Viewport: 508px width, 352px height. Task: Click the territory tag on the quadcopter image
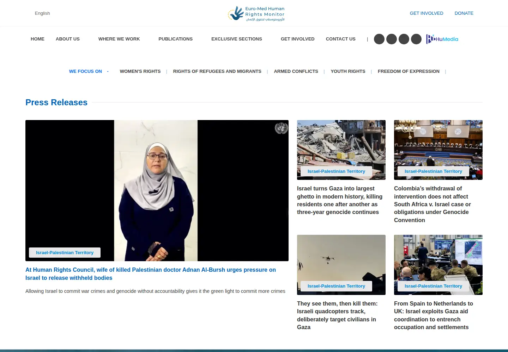coord(336,286)
